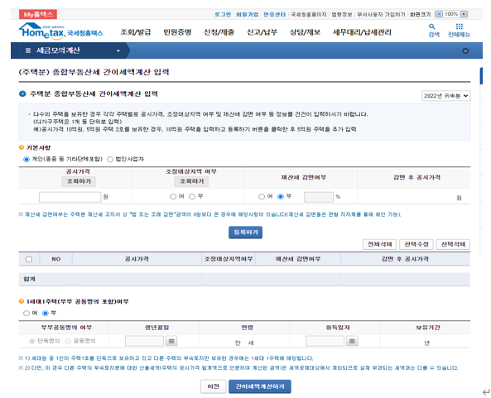The width and height of the screenshot is (491, 398).
Task: Expand the blue bar's round chevron
Action: pos(465,50)
